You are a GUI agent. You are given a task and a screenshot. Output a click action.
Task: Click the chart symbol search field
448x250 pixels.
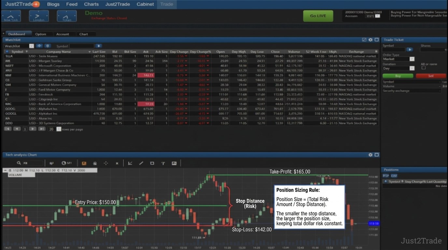33,163
